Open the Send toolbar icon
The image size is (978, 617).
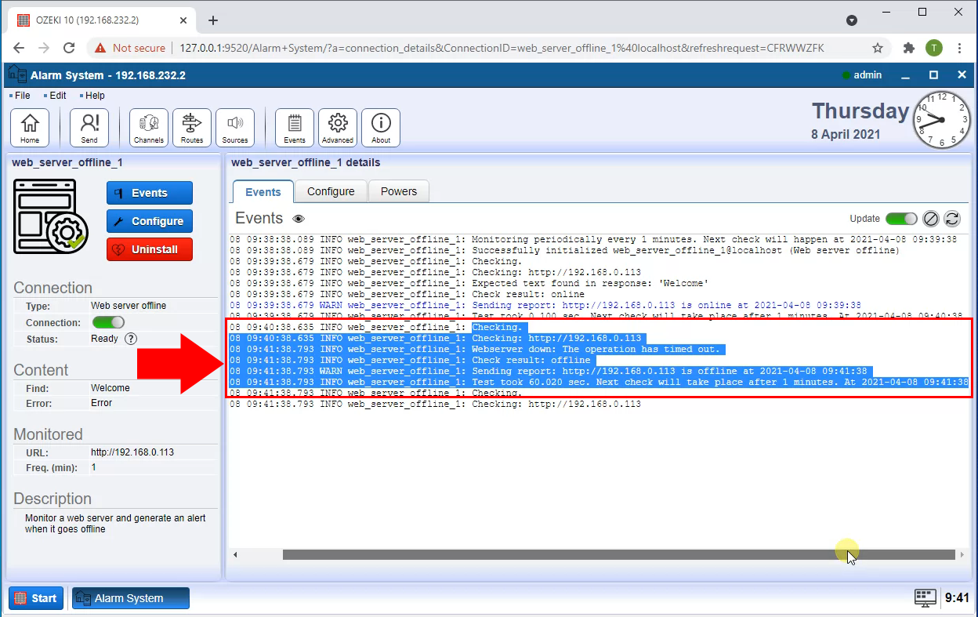click(x=89, y=127)
